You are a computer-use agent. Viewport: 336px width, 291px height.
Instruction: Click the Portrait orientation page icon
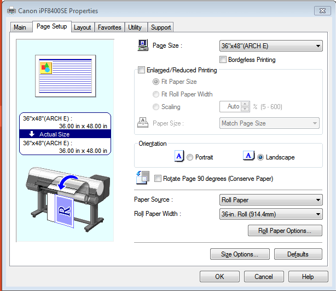pyautogui.click(x=179, y=156)
